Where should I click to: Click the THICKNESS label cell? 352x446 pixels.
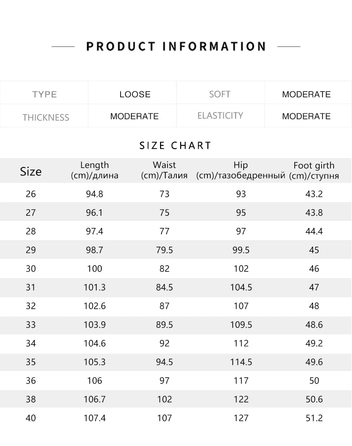click(x=46, y=117)
